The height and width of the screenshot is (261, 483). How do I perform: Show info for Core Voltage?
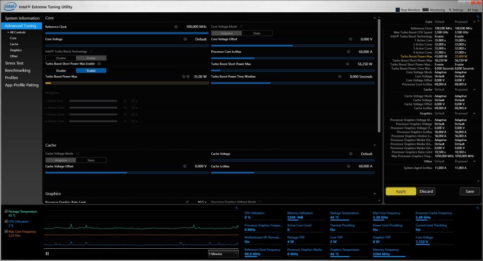pyautogui.click(x=185, y=39)
